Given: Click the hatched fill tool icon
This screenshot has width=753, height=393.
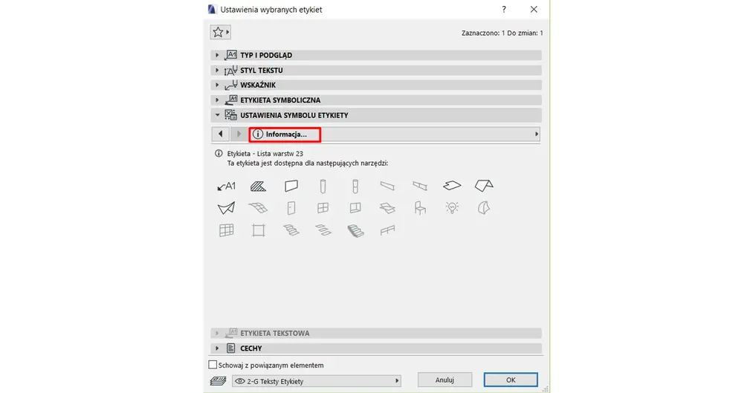Looking at the screenshot, I should pos(259,186).
